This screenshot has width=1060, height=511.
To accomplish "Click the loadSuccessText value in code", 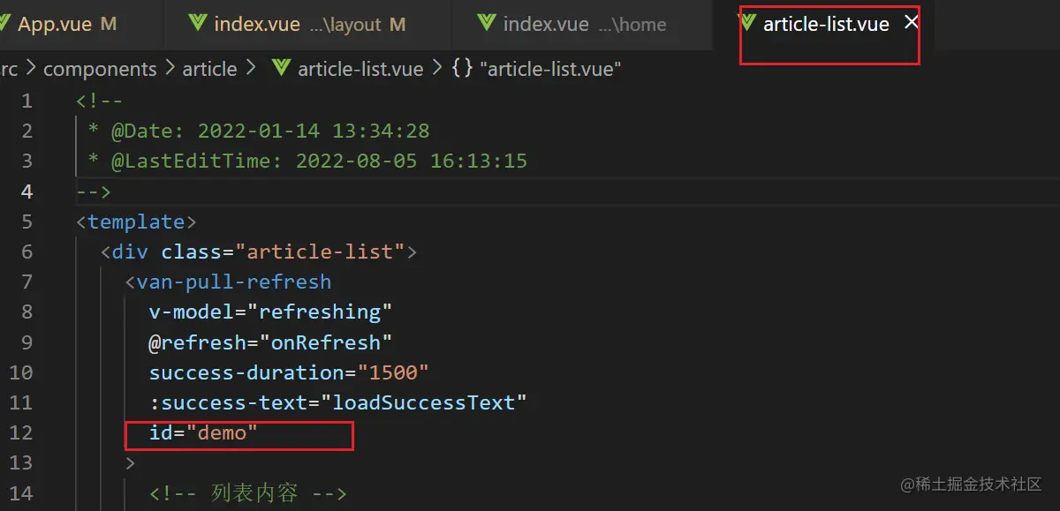I will click(428, 402).
